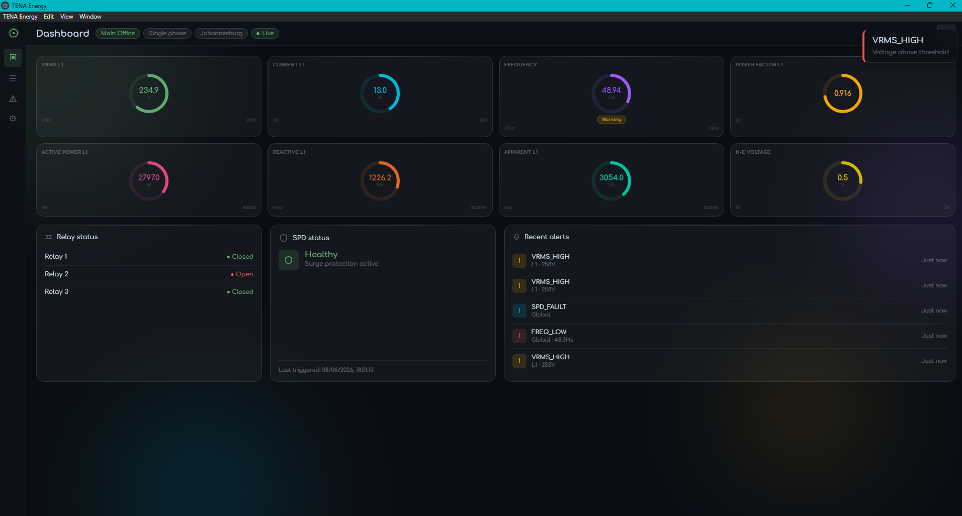
Task: Click Relay 3 Closed status
Action: point(240,292)
